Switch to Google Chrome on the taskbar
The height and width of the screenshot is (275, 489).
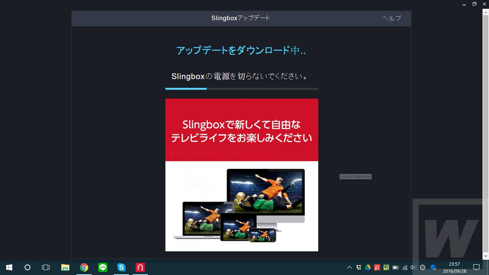(84, 267)
